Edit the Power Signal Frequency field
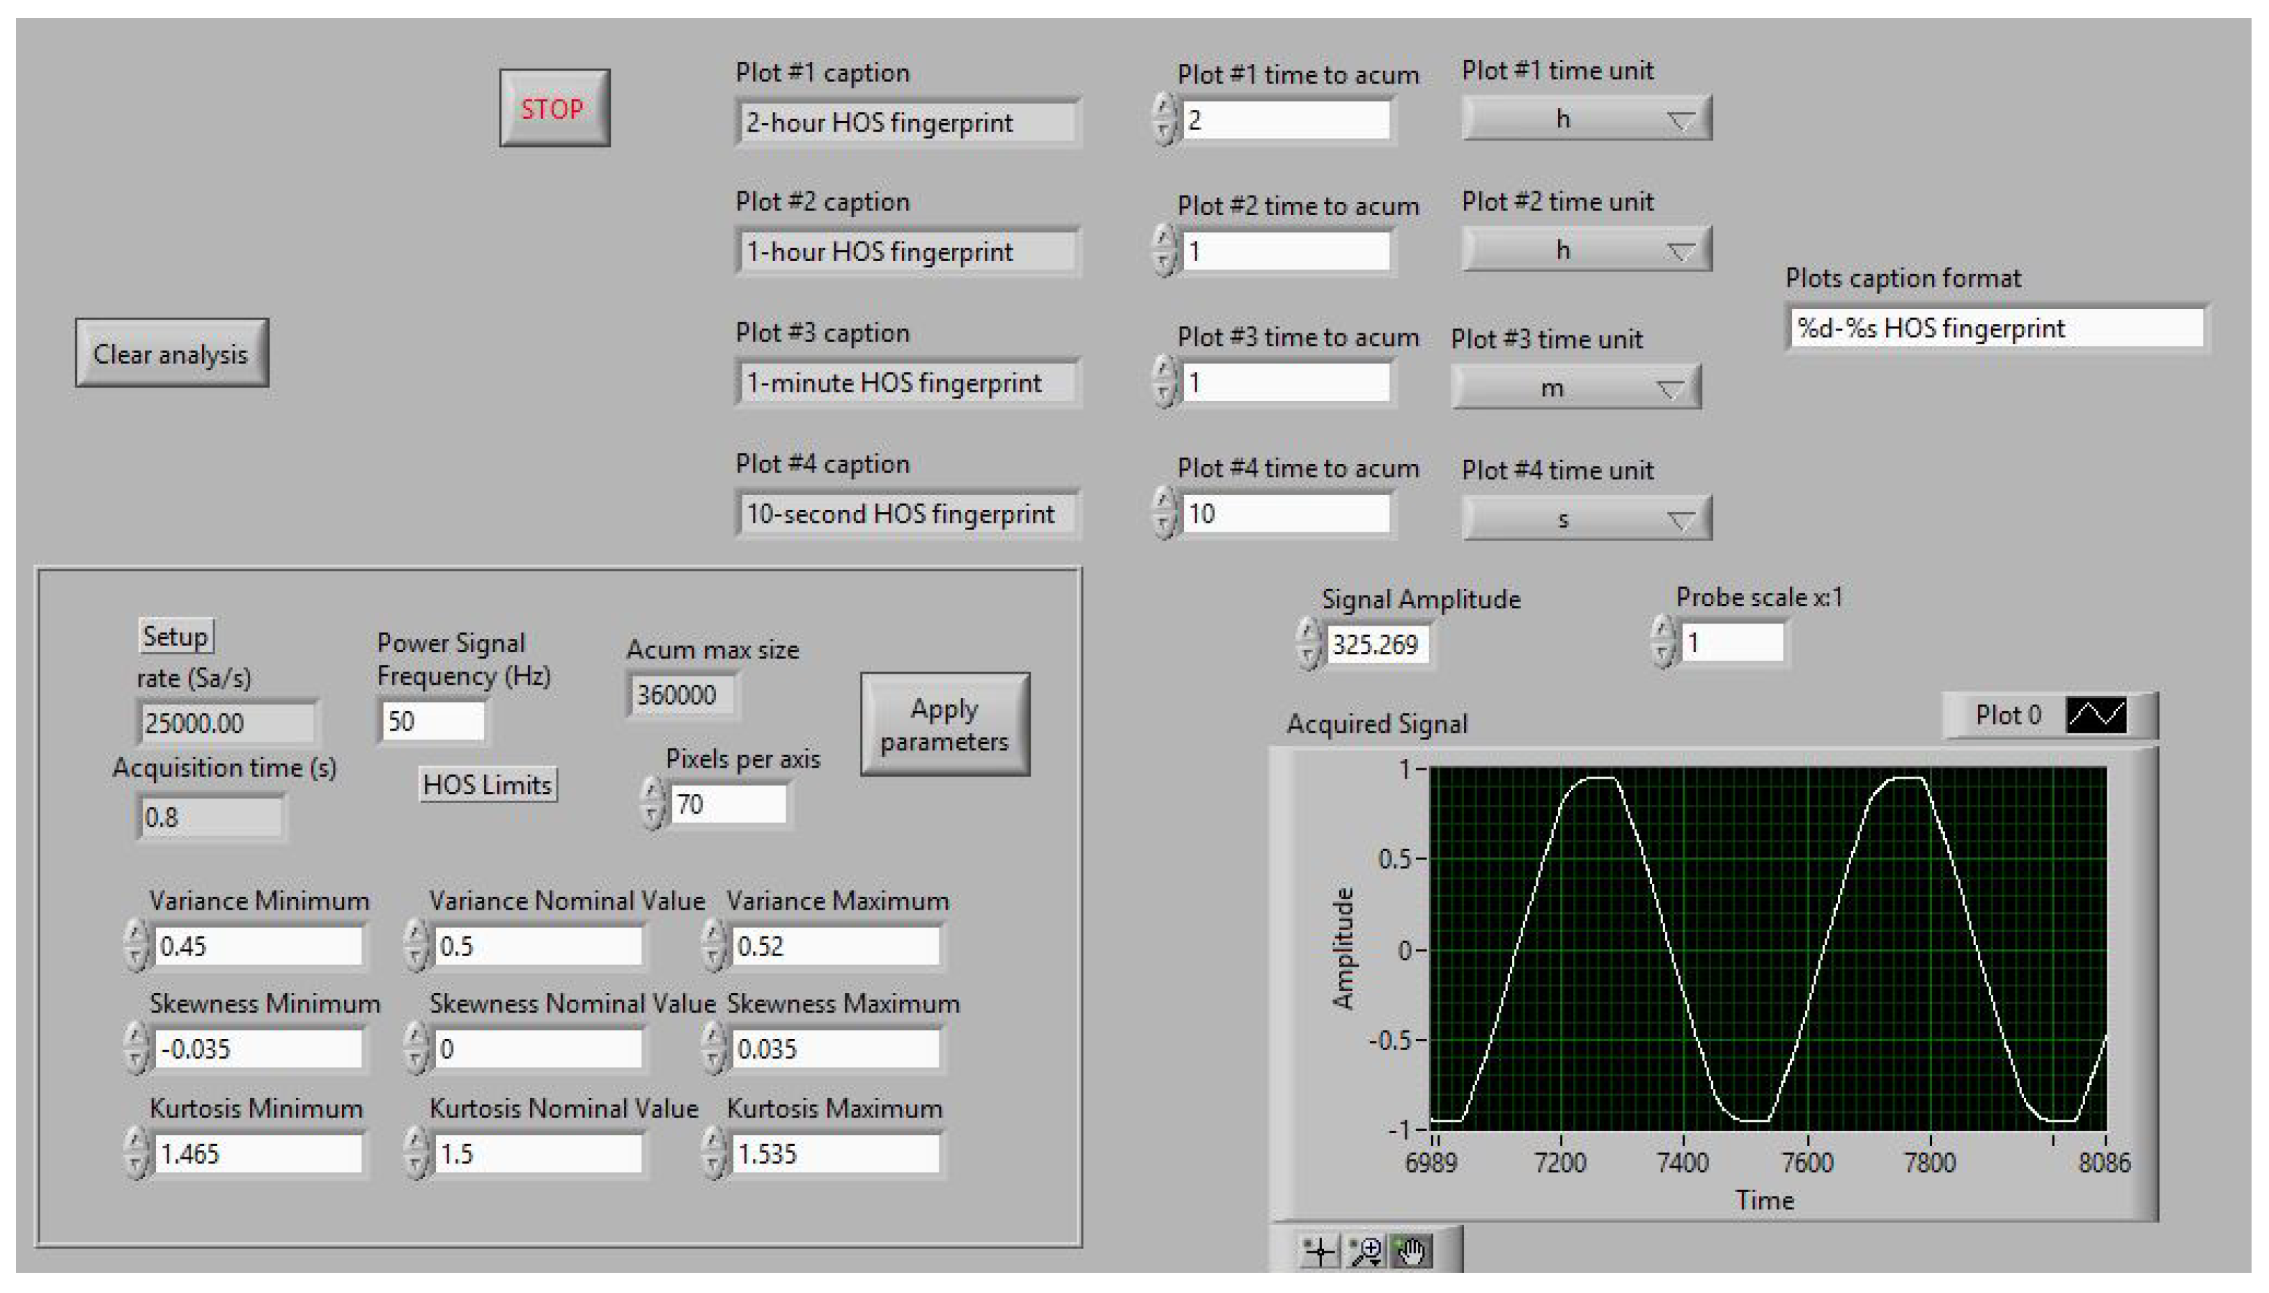 pyautogui.click(x=435, y=720)
